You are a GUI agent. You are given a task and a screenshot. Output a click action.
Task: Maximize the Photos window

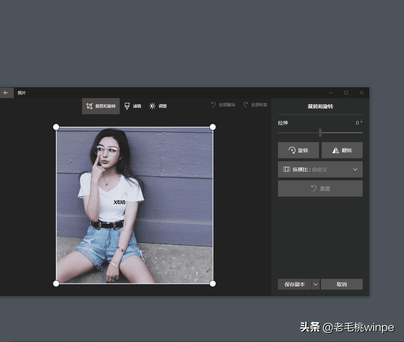click(346, 93)
